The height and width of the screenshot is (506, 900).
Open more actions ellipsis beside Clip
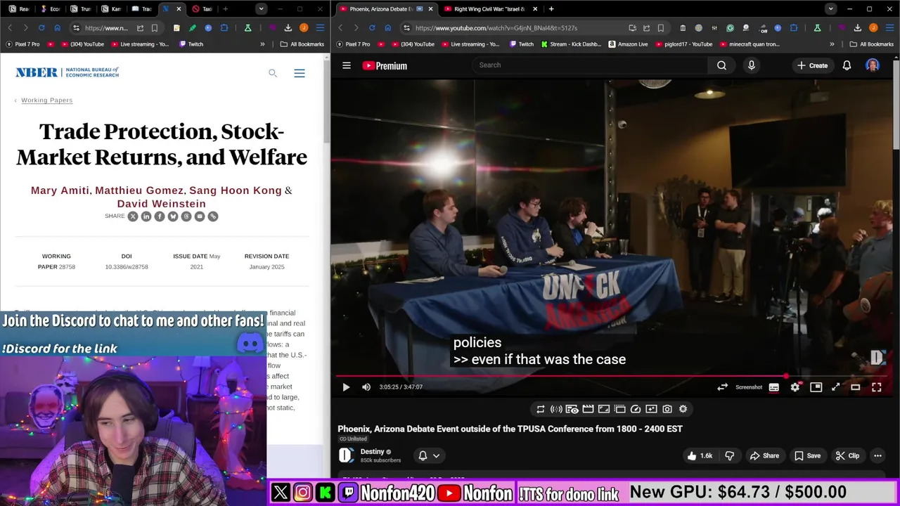tap(877, 456)
